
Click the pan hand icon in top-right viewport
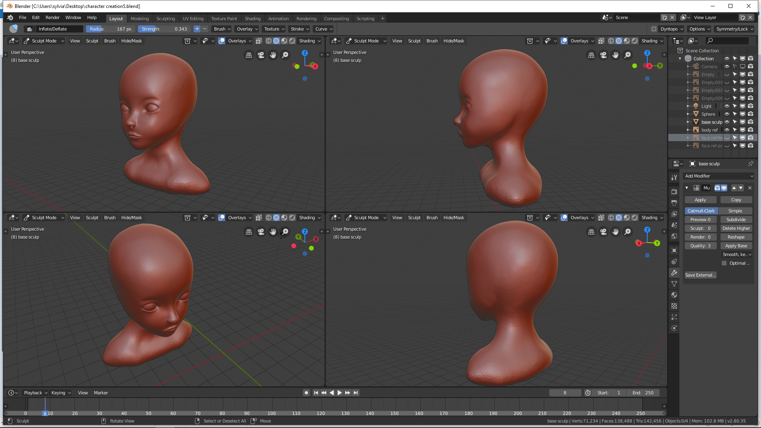615,55
